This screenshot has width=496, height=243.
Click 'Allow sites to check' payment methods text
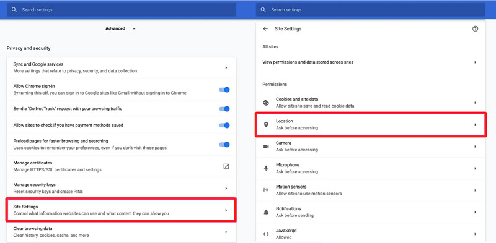(68, 126)
